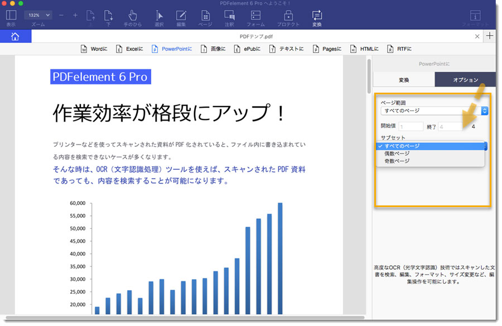The width and height of the screenshot is (502, 326).
Task: Click the PDFテンプ.pdf tab title
Action: pos(256,36)
